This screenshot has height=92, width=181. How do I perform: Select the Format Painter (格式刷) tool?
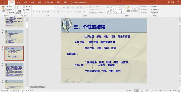tap(10, 13)
